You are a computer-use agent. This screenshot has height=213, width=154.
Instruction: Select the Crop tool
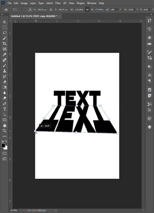5,44
